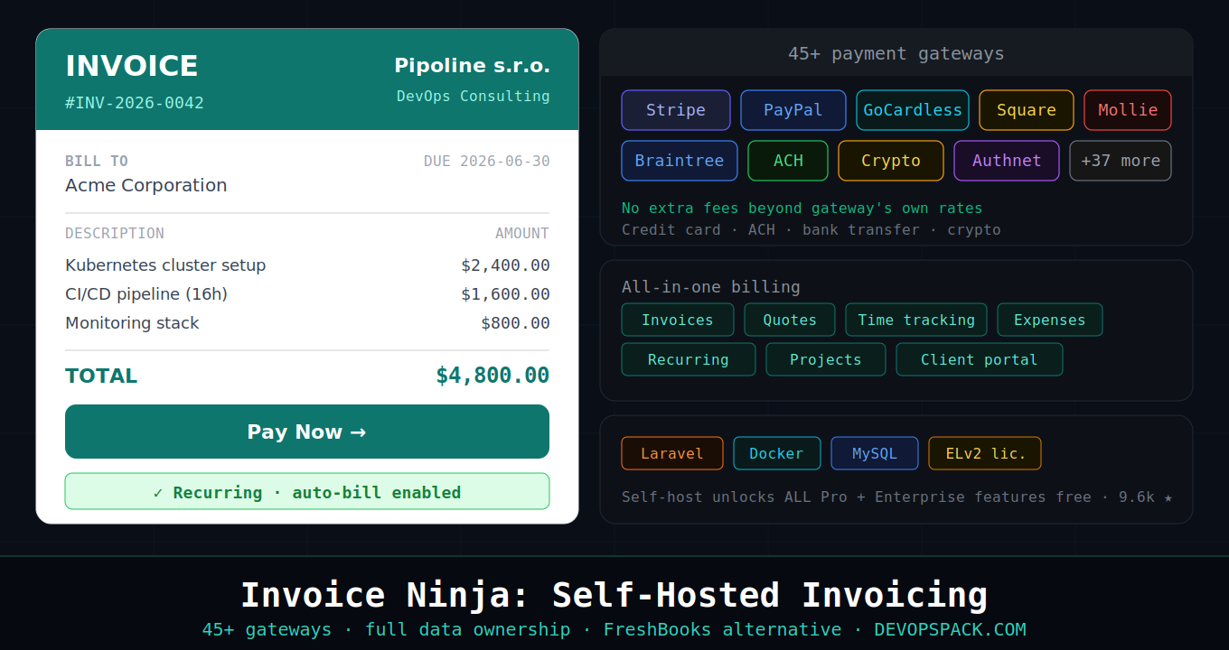Click the Self-host unlocks ALL Pro text
1229x650 pixels.
point(896,497)
